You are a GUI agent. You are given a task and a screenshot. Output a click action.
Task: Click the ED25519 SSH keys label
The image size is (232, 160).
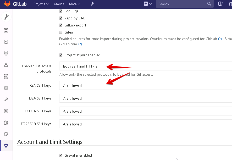[36, 124]
